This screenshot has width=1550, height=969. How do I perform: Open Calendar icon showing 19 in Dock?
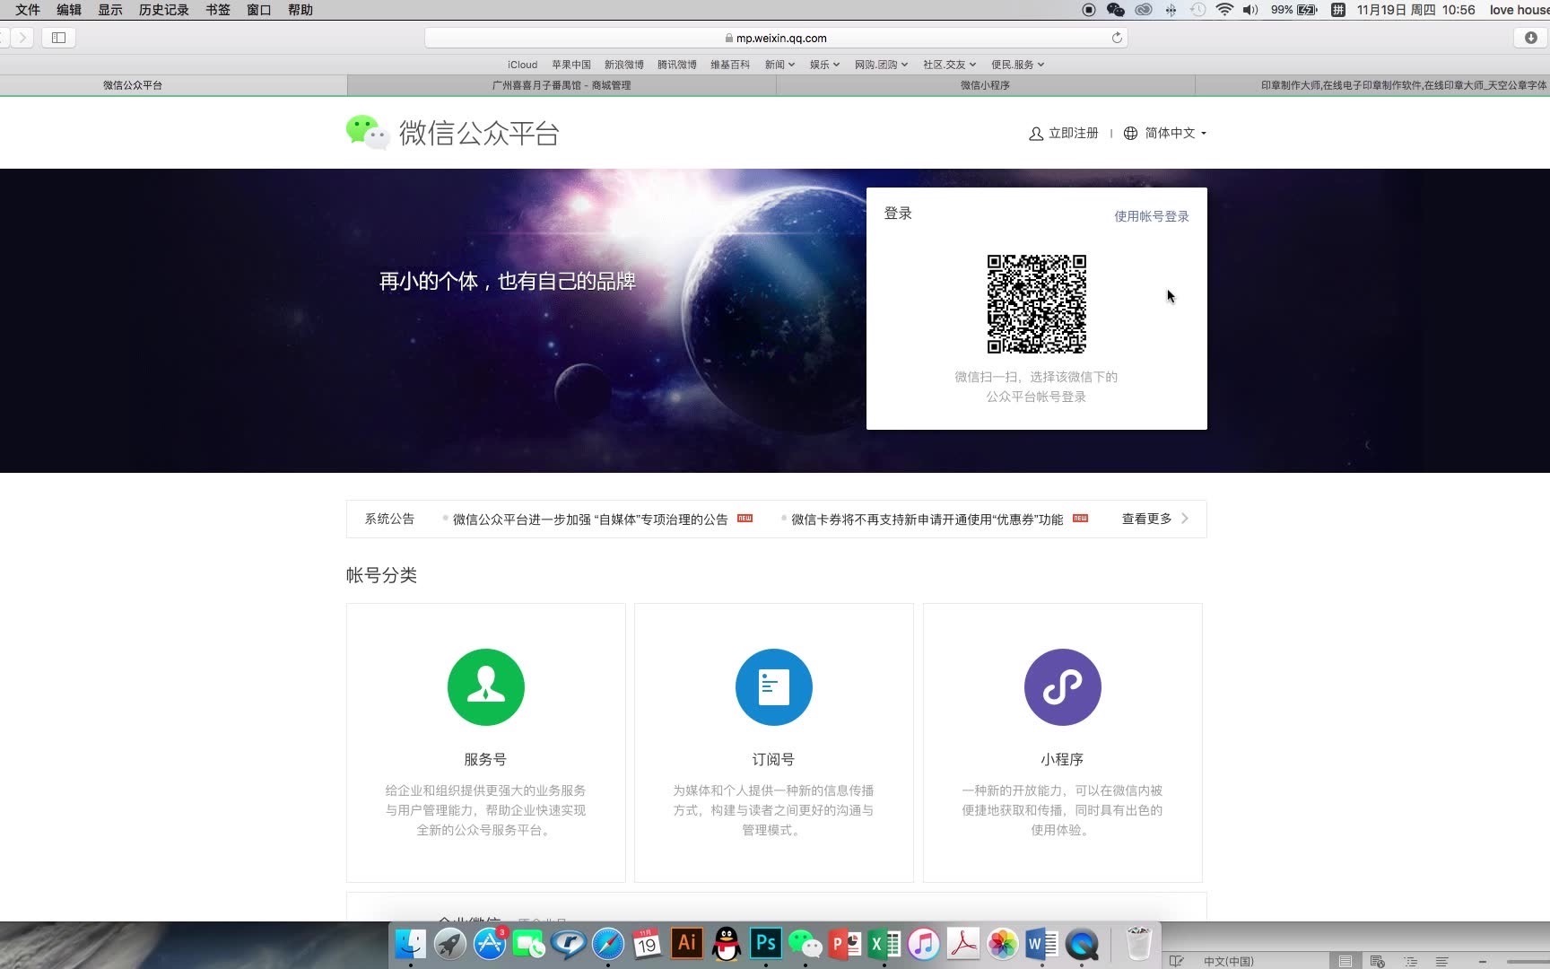coord(648,944)
